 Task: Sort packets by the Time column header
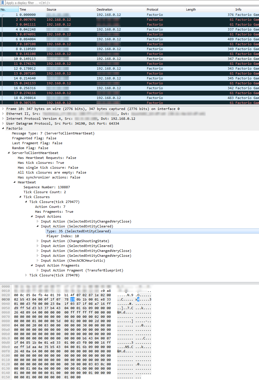[x=32, y=9]
